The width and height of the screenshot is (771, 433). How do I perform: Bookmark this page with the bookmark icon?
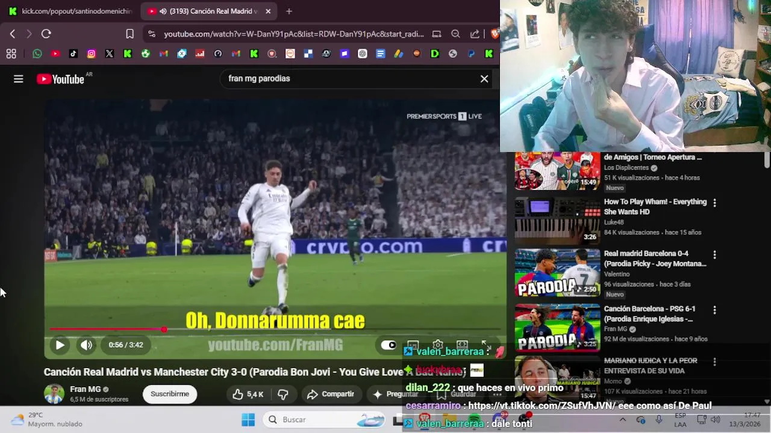pyautogui.click(x=130, y=34)
